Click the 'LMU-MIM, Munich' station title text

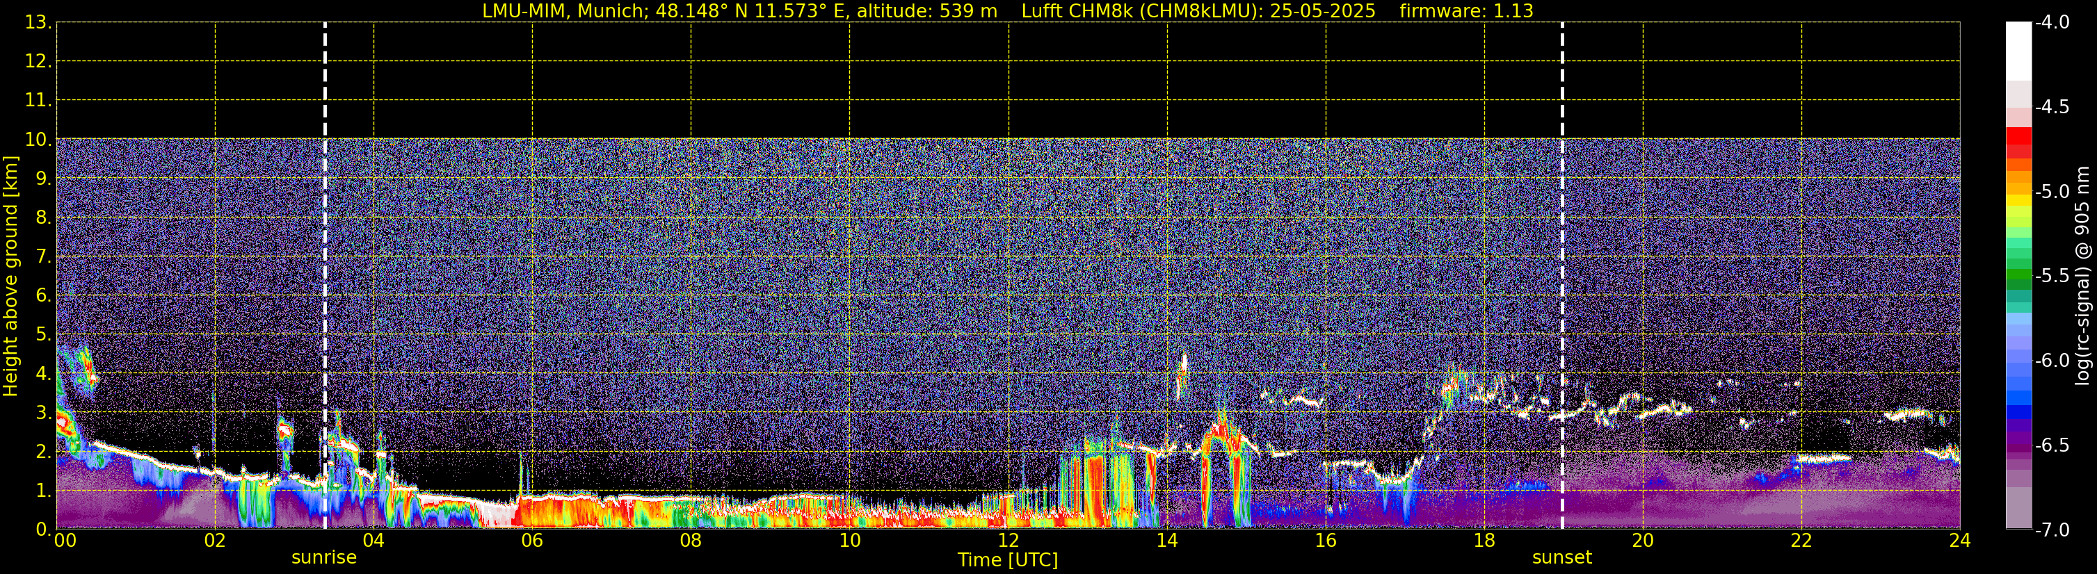[564, 11]
